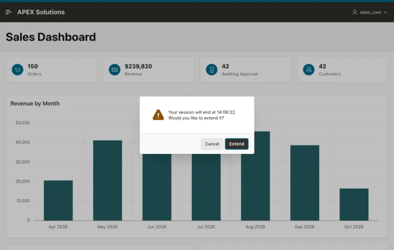Select the $239,820 revenue value
Screen dimensions: 394x250
pyautogui.click(x=139, y=66)
